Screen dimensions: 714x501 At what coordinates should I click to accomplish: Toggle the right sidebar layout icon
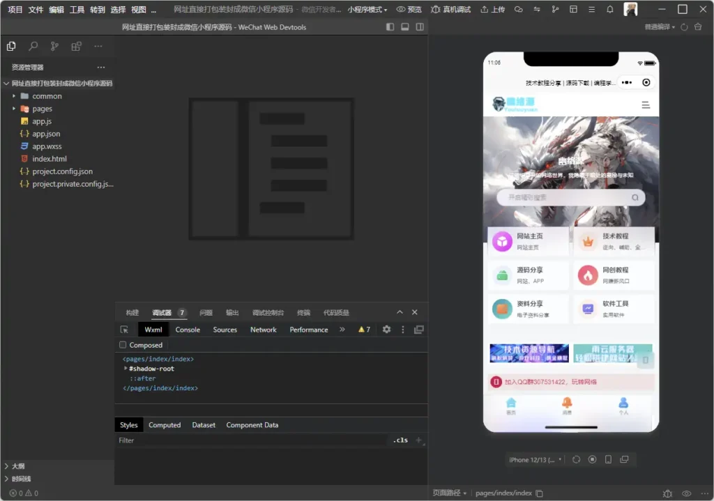[x=420, y=27]
